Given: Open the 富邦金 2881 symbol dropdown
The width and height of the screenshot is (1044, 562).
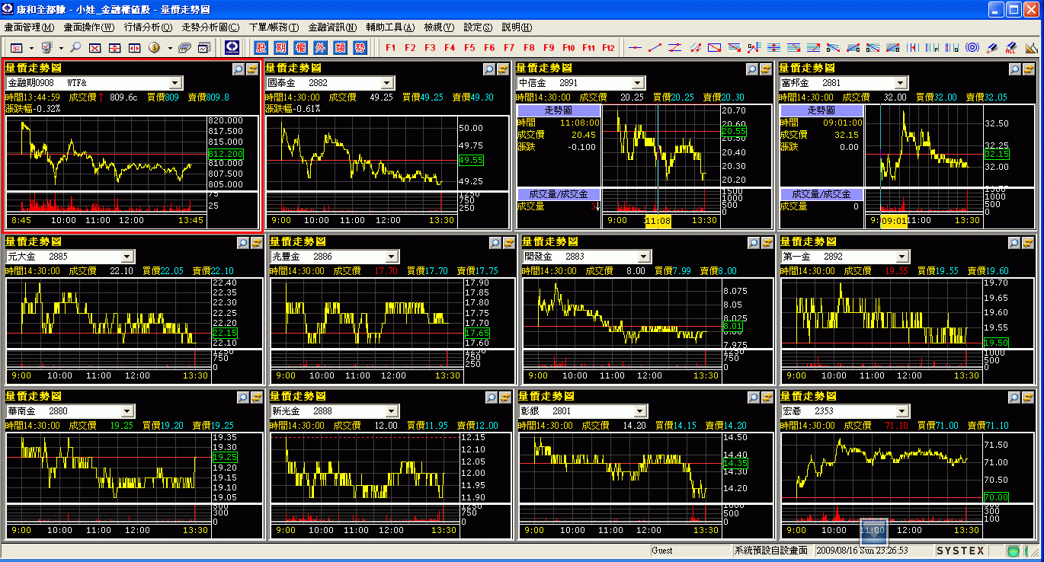Looking at the screenshot, I should tap(901, 82).
